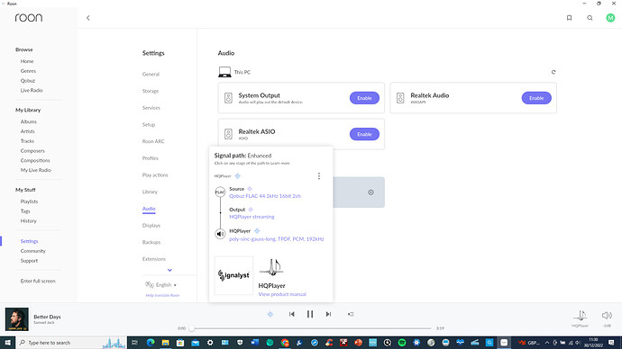Open the volume speaker control
The image size is (622, 349).
coord(607,316)
